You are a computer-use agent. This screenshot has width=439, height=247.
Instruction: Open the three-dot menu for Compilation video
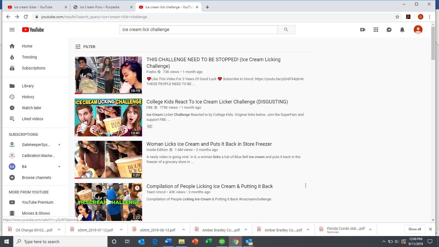click(x=305, y=186)
